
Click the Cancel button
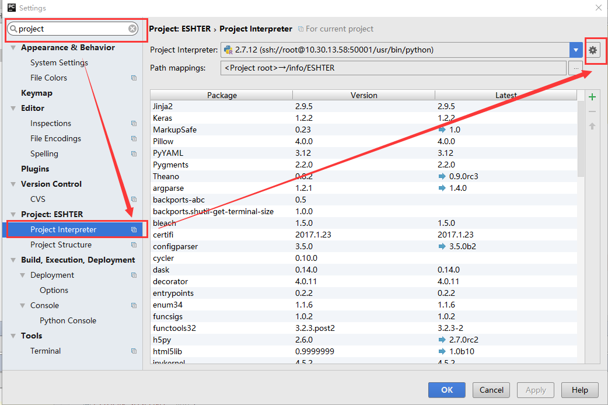pyautogui.click(x=491, y=390)
